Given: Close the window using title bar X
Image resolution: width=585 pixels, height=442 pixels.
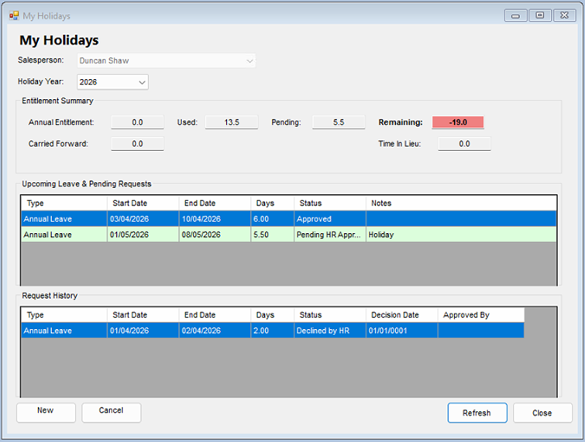Looking at the screenshot, I should pos(564,15).
